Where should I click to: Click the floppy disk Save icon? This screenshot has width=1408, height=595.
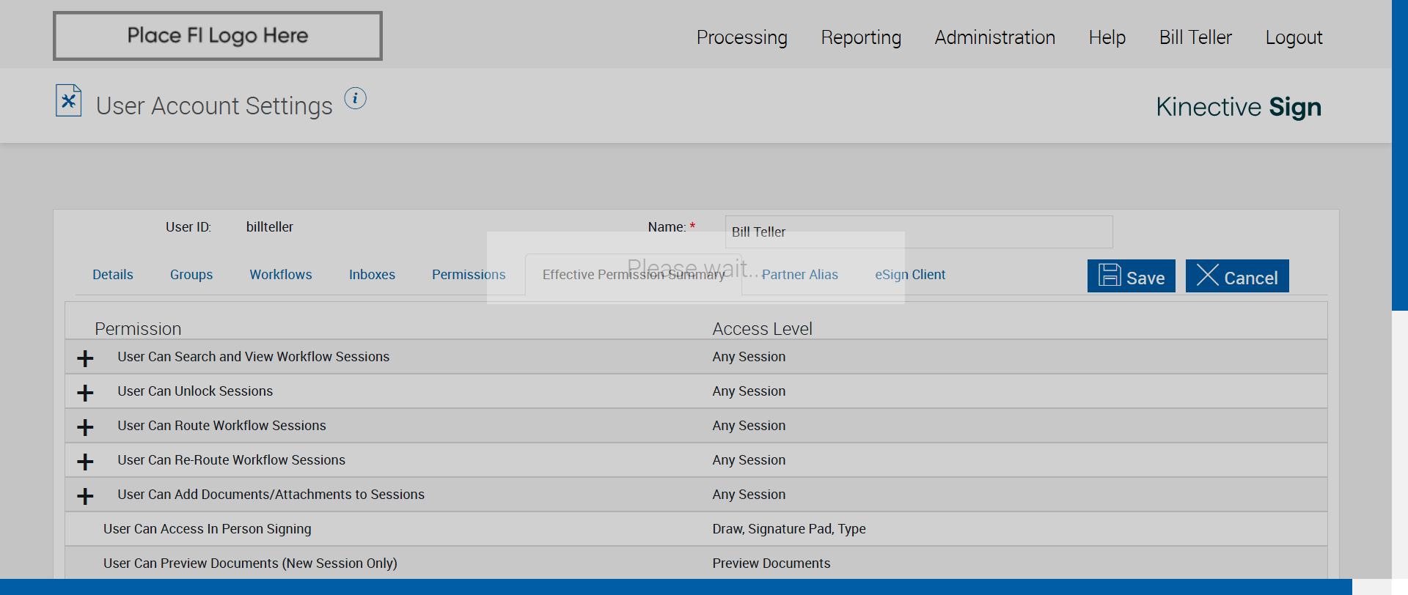click(x=1110, y=276)
